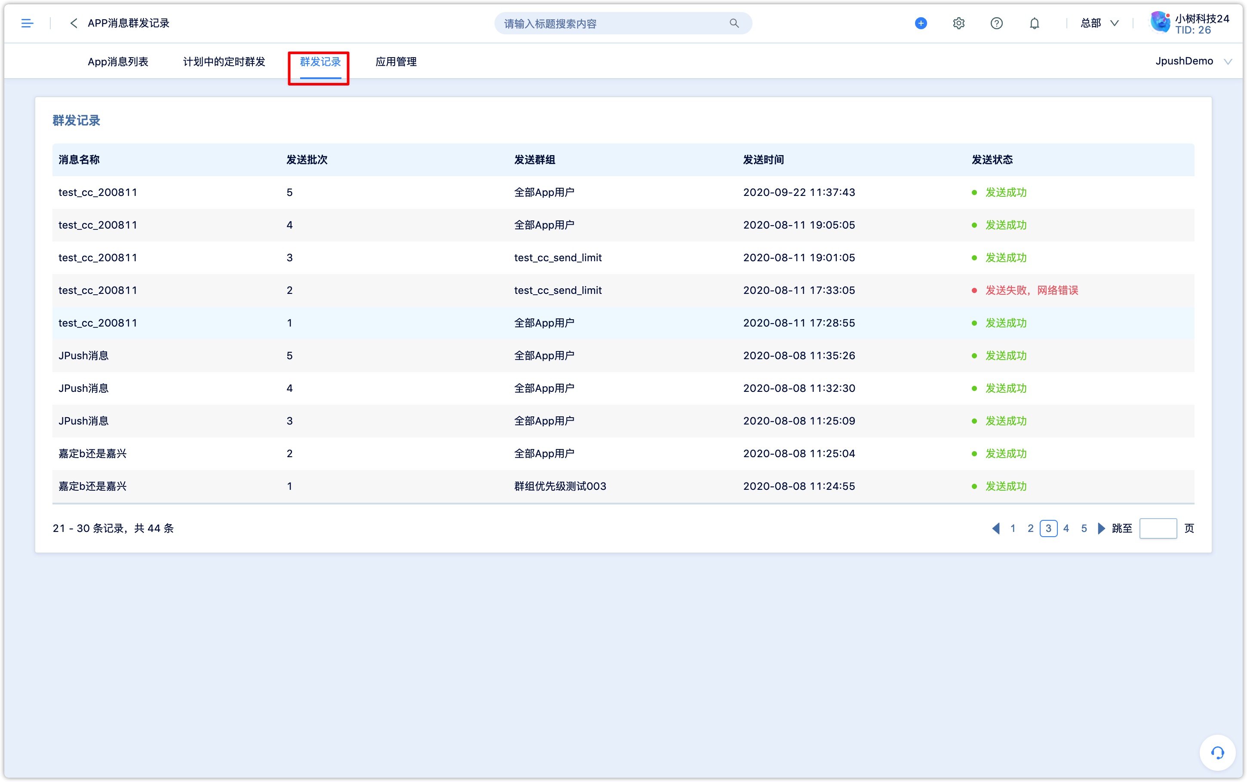The width and height of the screenshot is (1247, 782).
Task: Open settings via the gear icon
Action: click(x=958, y=23)
